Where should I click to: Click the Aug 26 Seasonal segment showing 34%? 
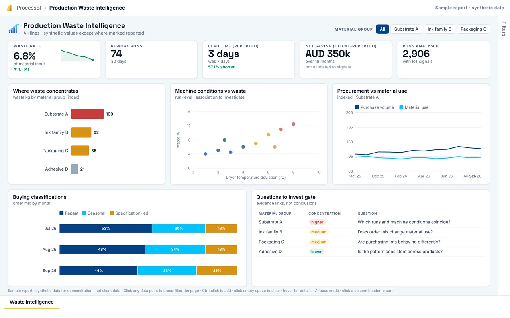click(175, 250)
